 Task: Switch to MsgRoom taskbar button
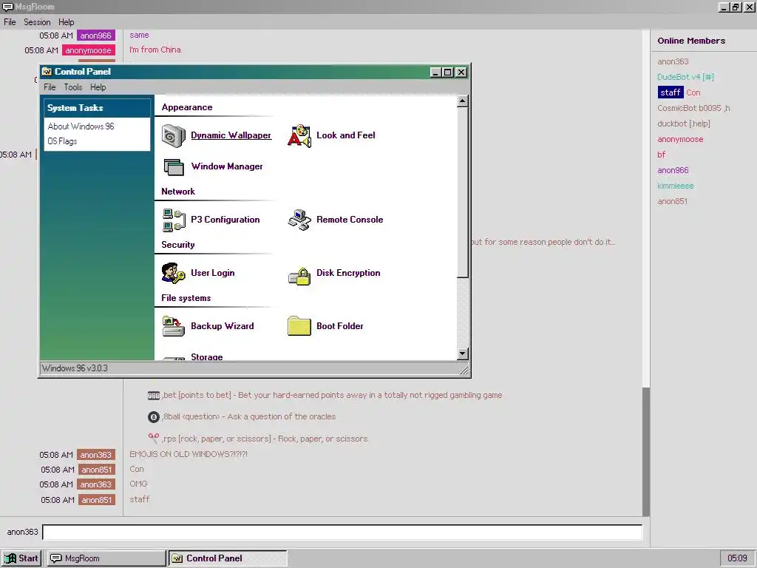[x=106, y=558]
